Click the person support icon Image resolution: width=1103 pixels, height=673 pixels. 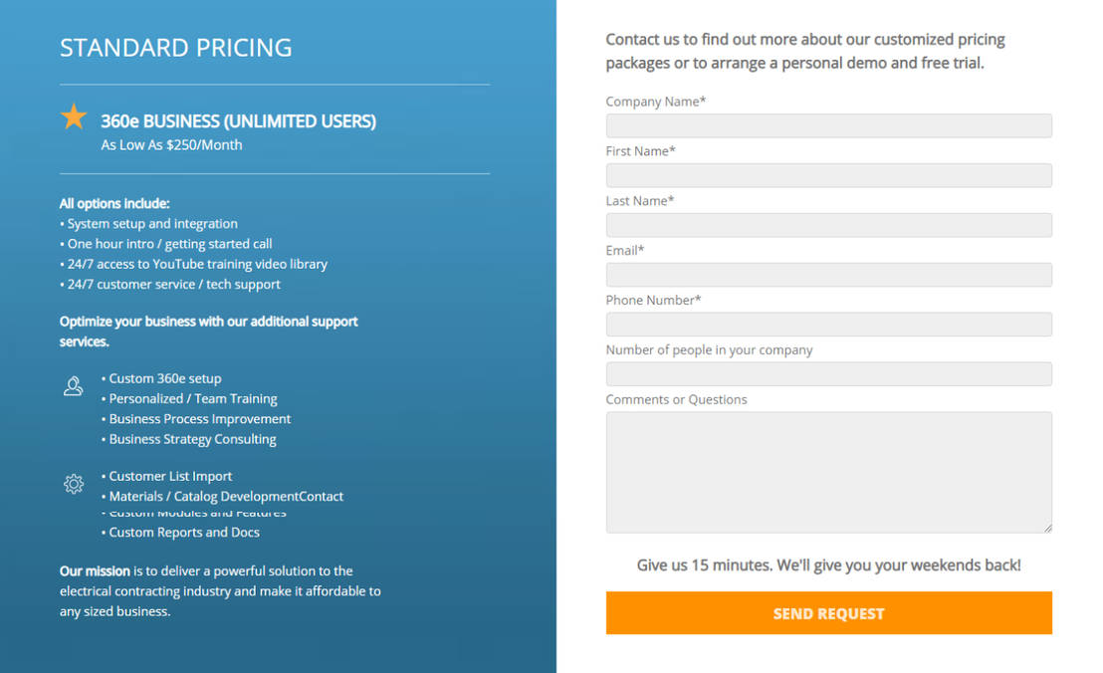click(x=73, y=386)
